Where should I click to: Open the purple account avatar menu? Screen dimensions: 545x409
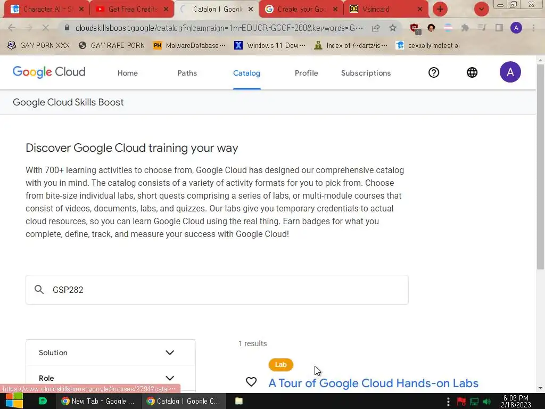coord(510,72)
